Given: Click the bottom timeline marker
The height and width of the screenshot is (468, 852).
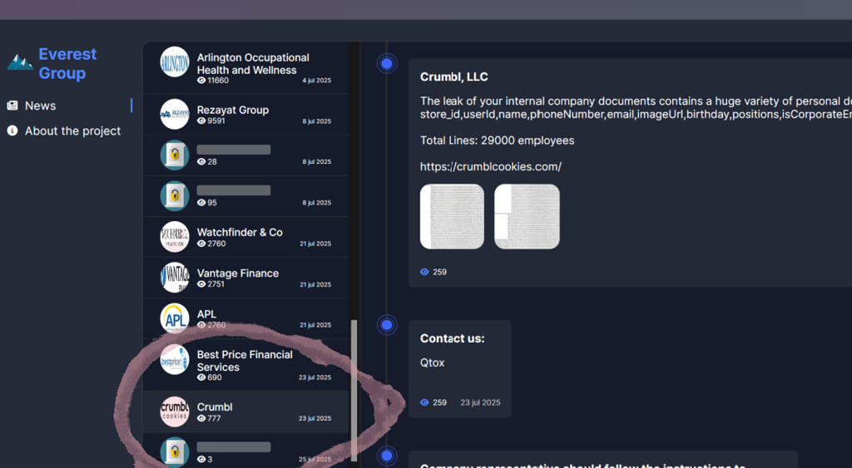Looking at the screenshot, I should click(387, 456).
